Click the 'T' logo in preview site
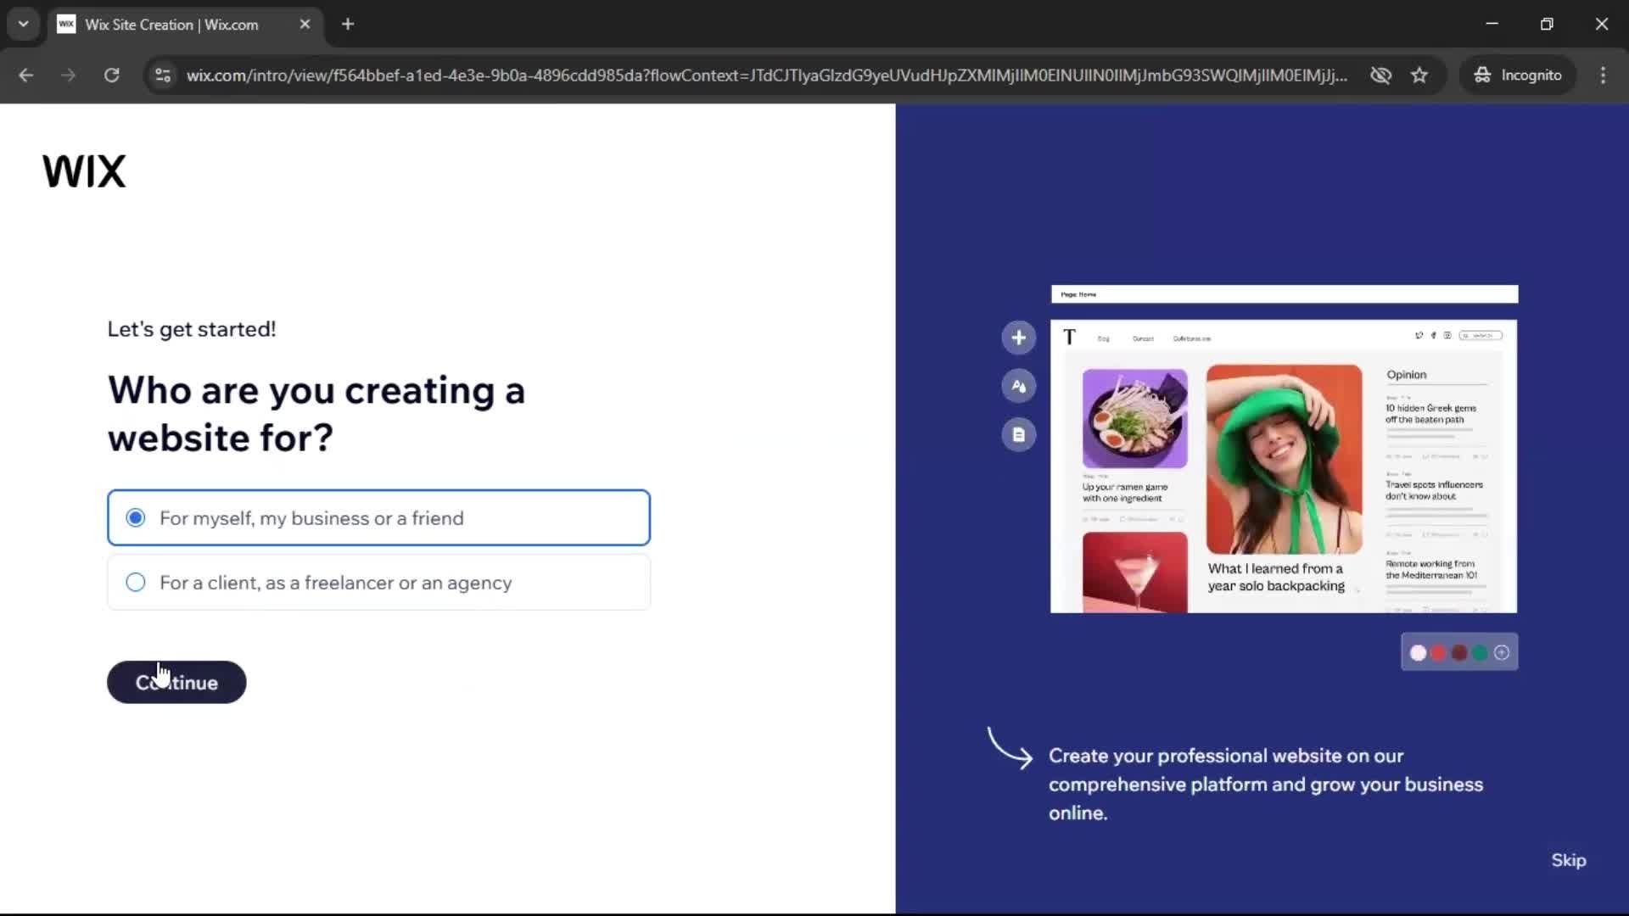Screen dimensions: 1629x916 pyautogui.click(x=1069, y=338)
